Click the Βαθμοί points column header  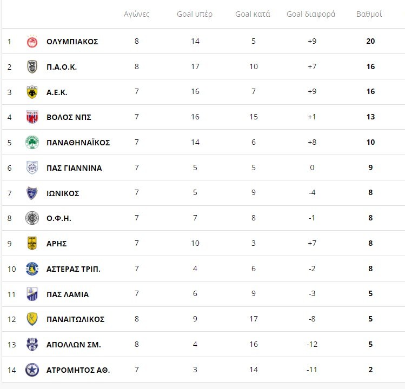369,14
